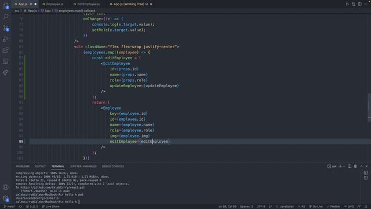Open the Run and Debug view

pos(6,39)
